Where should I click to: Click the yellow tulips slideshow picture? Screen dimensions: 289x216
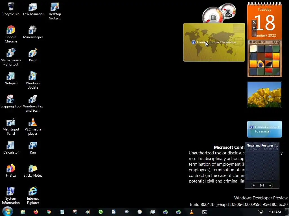[264, 95]
